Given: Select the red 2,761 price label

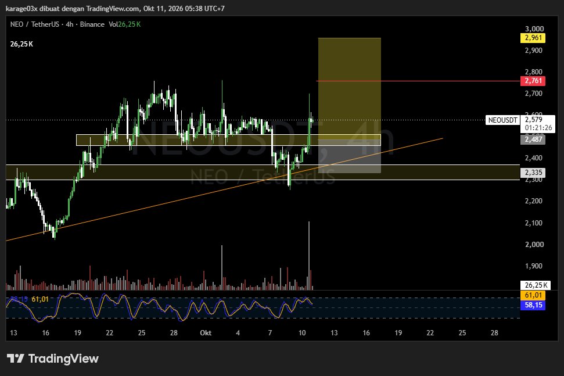Looking at the screenshot, I should tap(533, 81).
